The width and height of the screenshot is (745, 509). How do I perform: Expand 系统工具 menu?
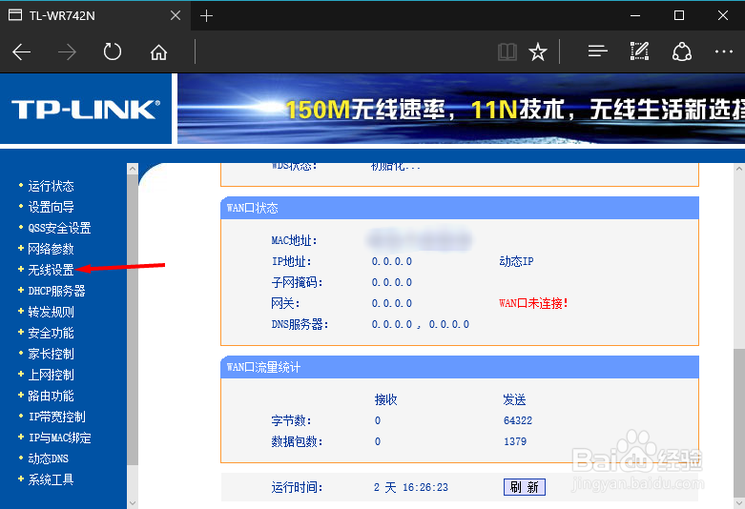(x=51, y=479)
